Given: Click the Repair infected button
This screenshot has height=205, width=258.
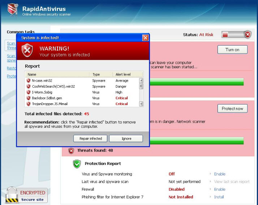Looking at the screenshot, I should (90, 139).
